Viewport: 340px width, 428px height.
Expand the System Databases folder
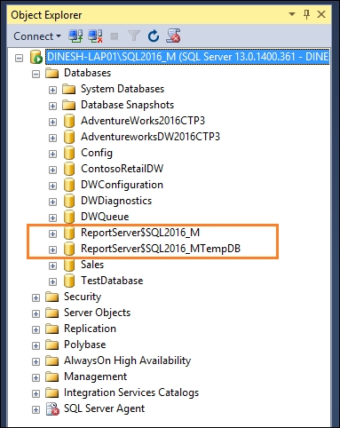52,90
